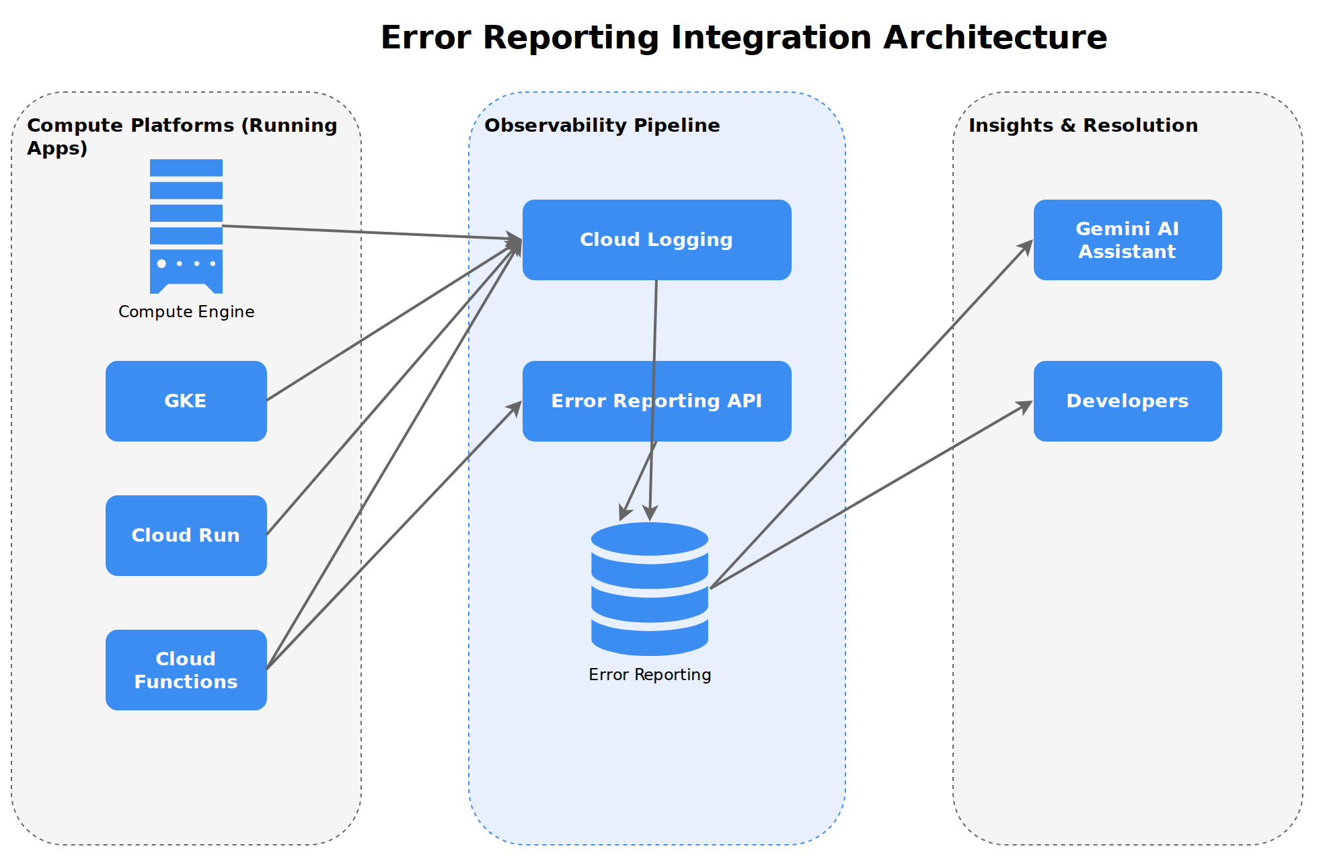Click the Observability Pipeline group title
The height and width of the screenshot is (867, 1325).
pyautogui.click(x=602, y=126)
